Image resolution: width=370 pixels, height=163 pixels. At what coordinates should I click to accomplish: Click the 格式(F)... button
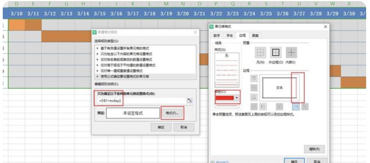click(x=172, y=113)
